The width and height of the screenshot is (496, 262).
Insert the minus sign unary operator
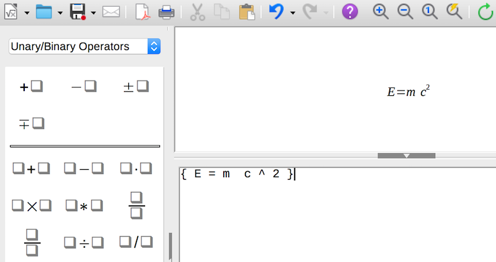[x=84, y=86]
